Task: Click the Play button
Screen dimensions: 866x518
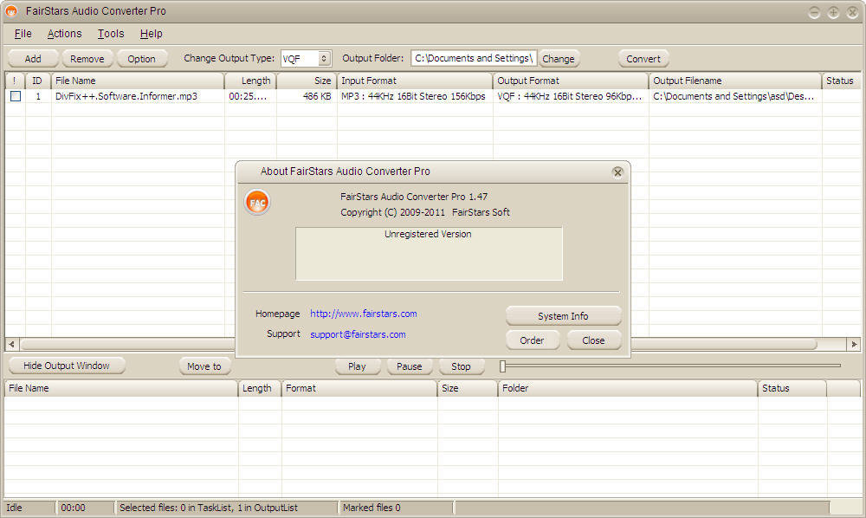Action: (x=358, y=366)
